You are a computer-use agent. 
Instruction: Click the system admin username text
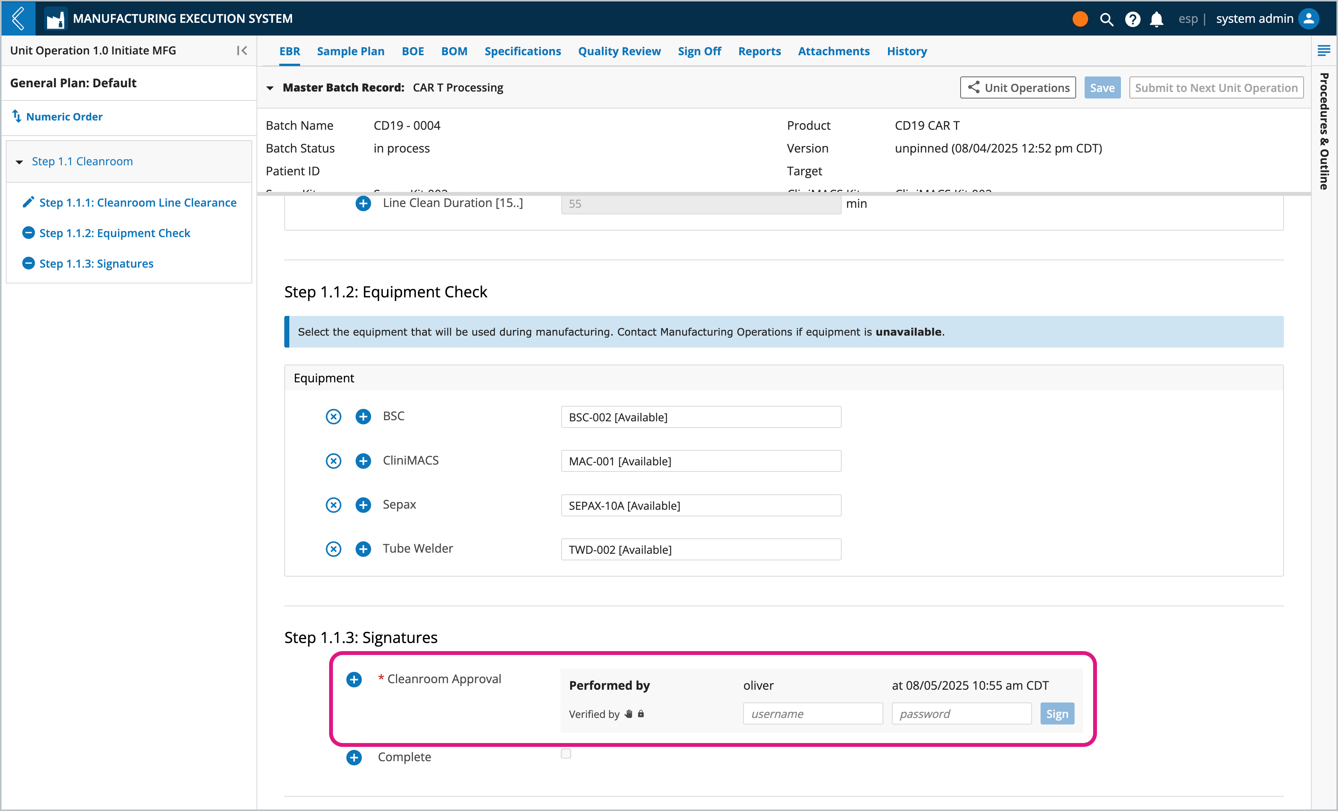click(x=1255, y=19)
